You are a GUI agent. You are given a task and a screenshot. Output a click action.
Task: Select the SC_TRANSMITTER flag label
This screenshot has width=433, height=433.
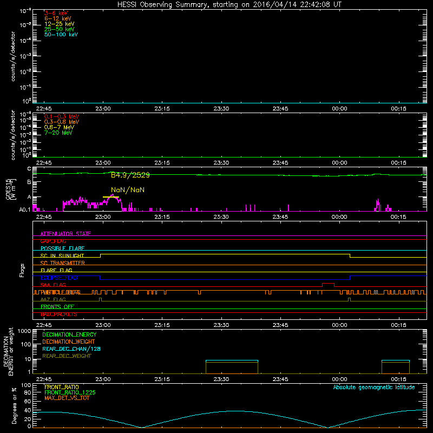[62, 263]
